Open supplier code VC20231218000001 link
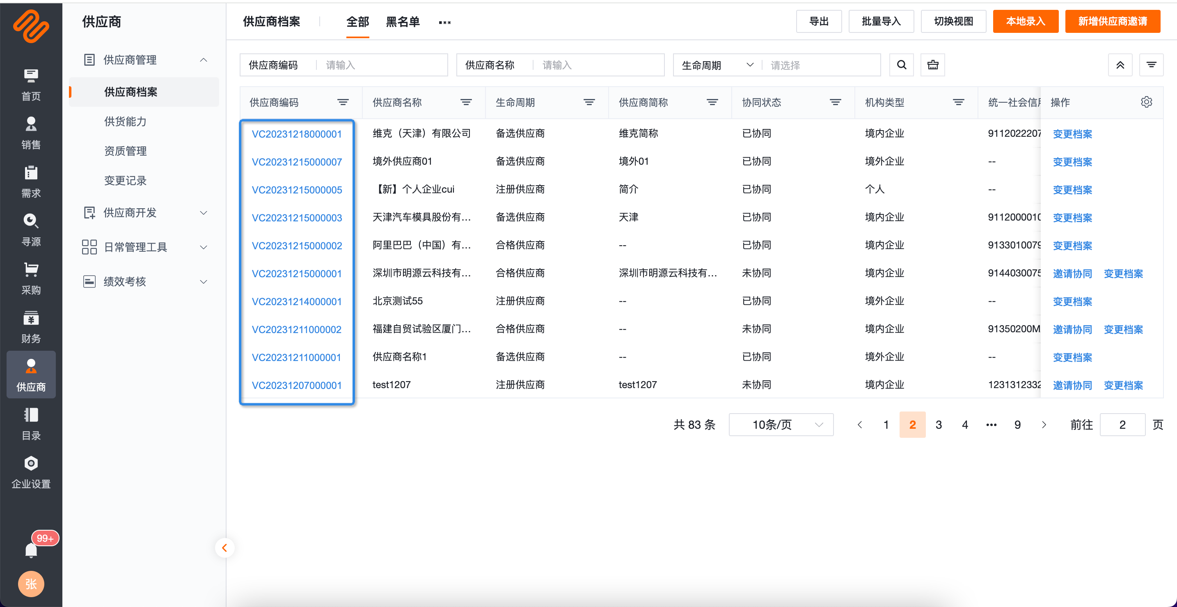The width and height of the screenshot is (1177, 607). [297, 134]
